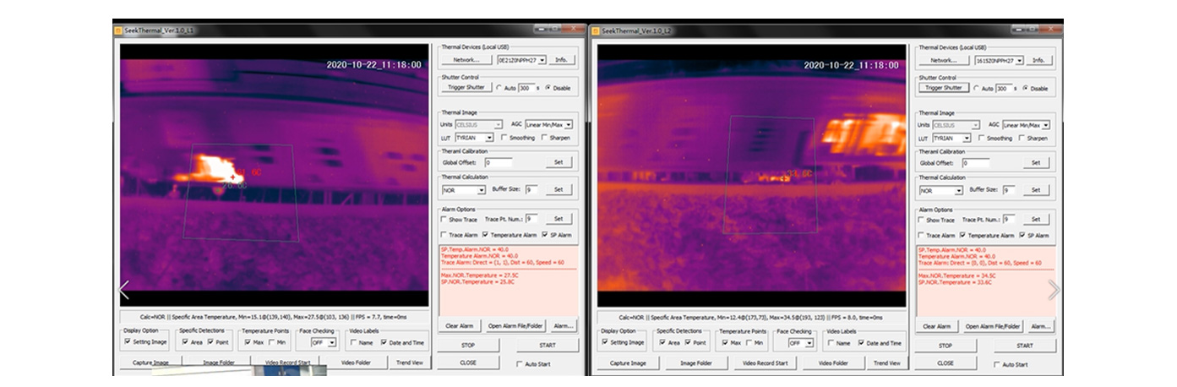Click START button in L2 window
The height and width of the screenshot is (387, 1177).
[x=1025, y=346]
